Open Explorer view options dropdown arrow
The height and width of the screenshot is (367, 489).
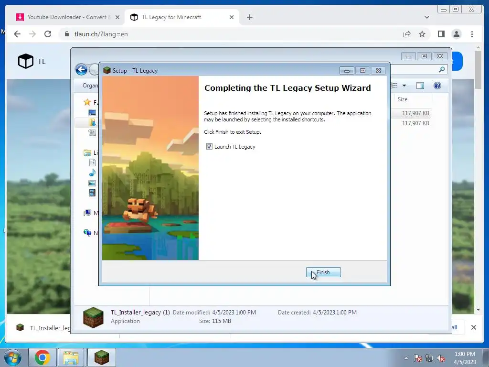click(404, 86)
